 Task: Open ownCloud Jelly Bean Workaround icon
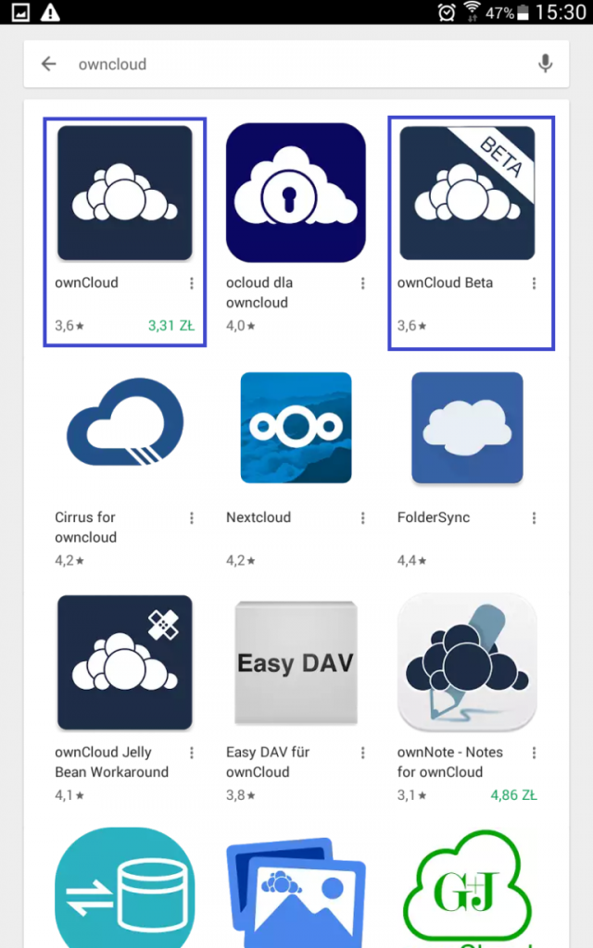coord(124,662)
